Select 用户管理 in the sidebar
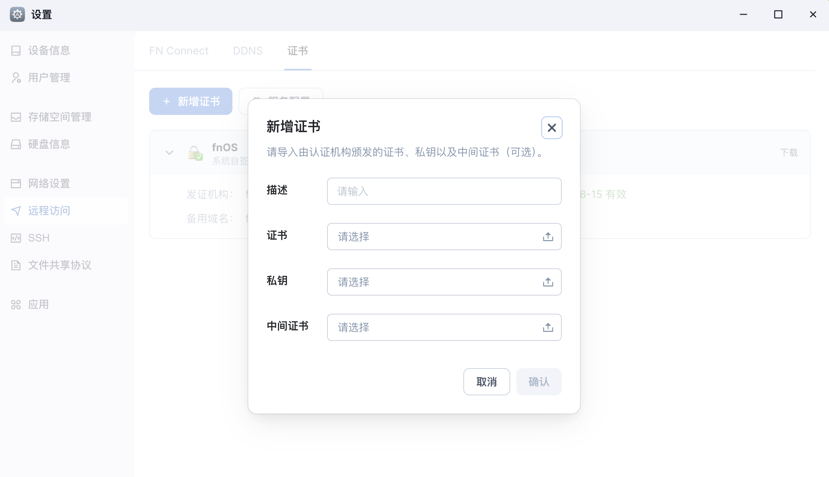829x477 pixels. tap(48, 77)
